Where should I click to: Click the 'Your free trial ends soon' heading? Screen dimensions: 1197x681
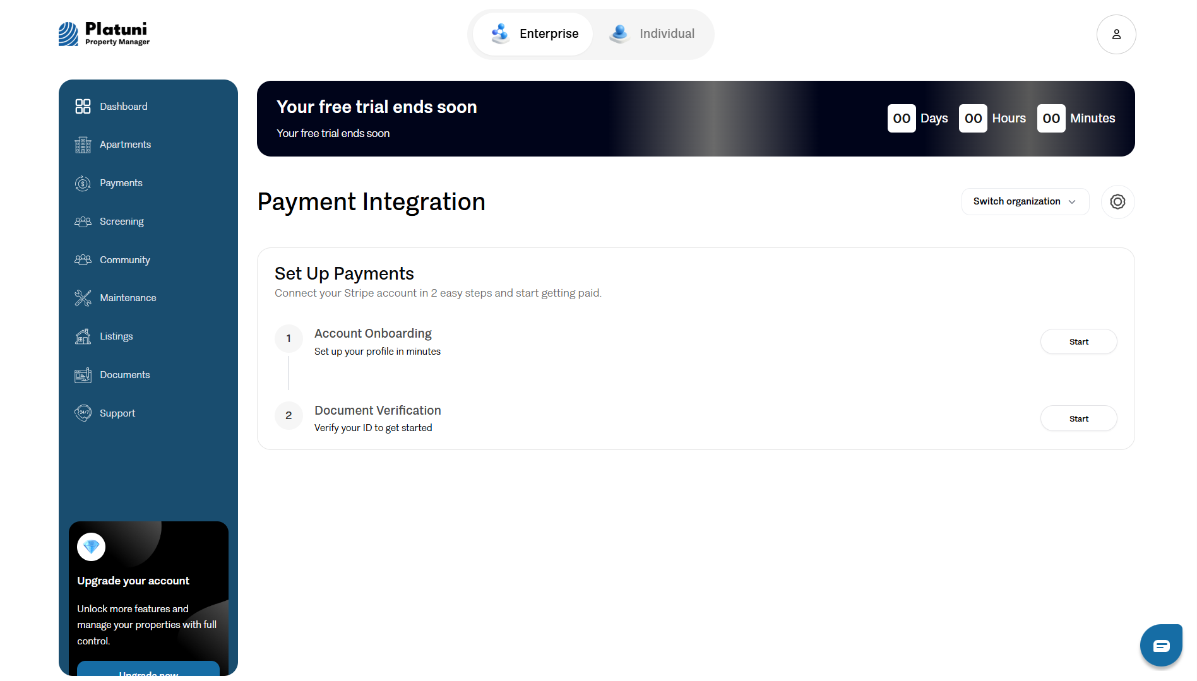[x=377, y=107]
